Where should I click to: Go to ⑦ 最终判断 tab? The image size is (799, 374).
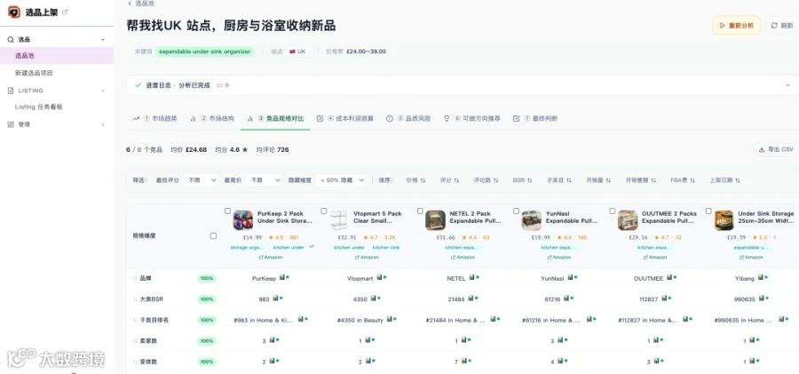pyautogui.click(x=535, y=118)
